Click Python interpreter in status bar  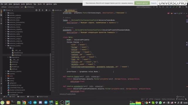(168, 99)
